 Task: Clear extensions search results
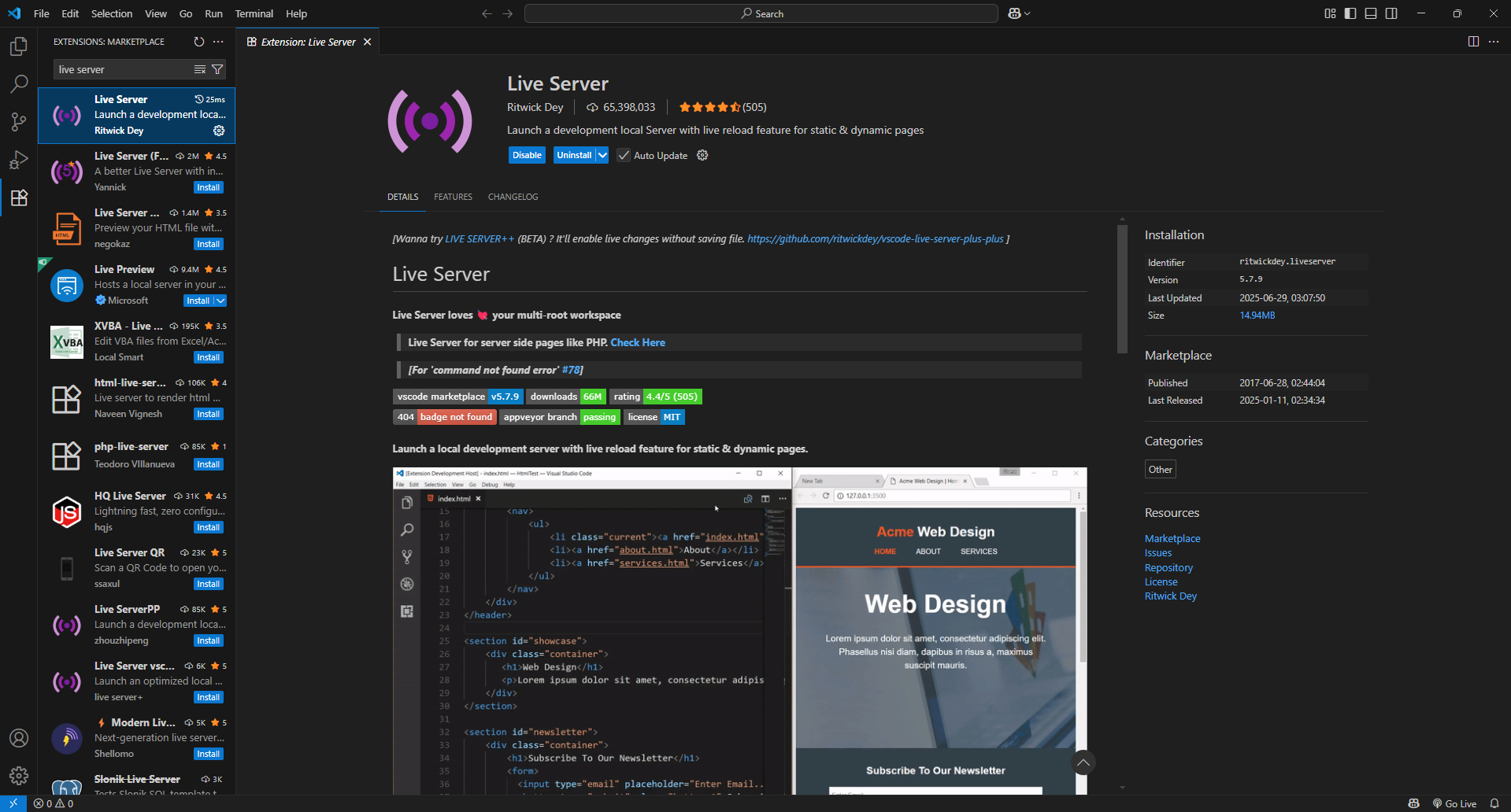[200, 69]
